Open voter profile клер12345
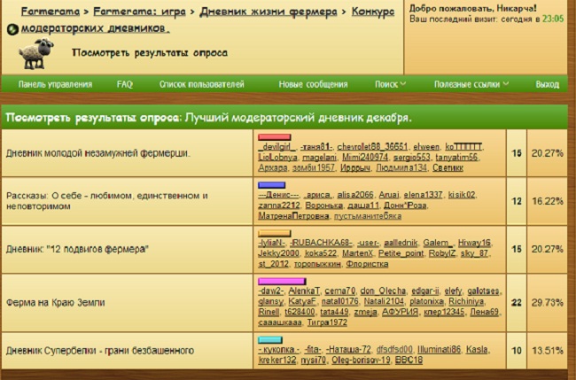The image size is (576, 380). pyautogui.click(x=444, y=313)
